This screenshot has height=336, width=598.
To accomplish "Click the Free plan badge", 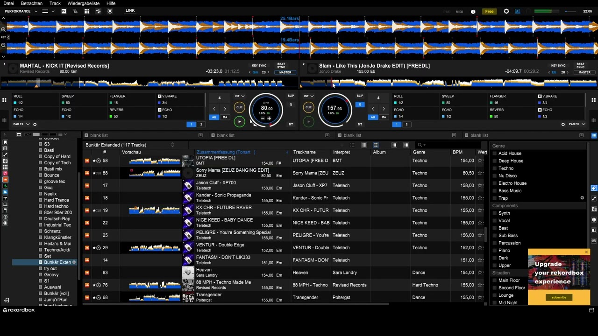I will point(489,12).
